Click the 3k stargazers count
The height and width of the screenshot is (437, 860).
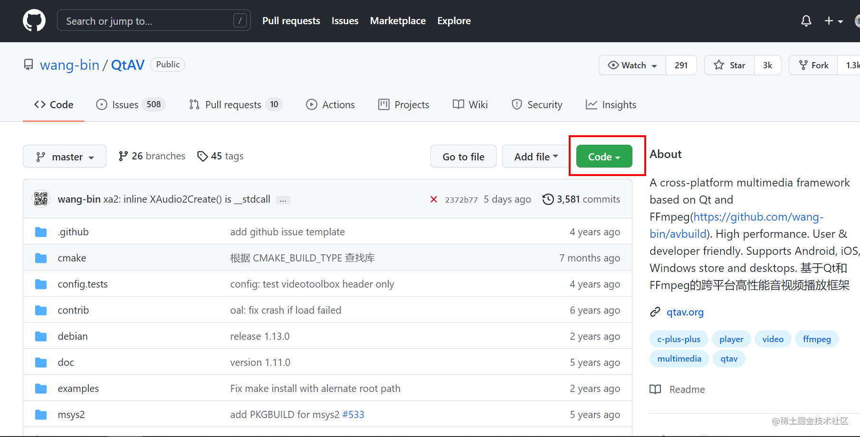[x=767, y=65]
